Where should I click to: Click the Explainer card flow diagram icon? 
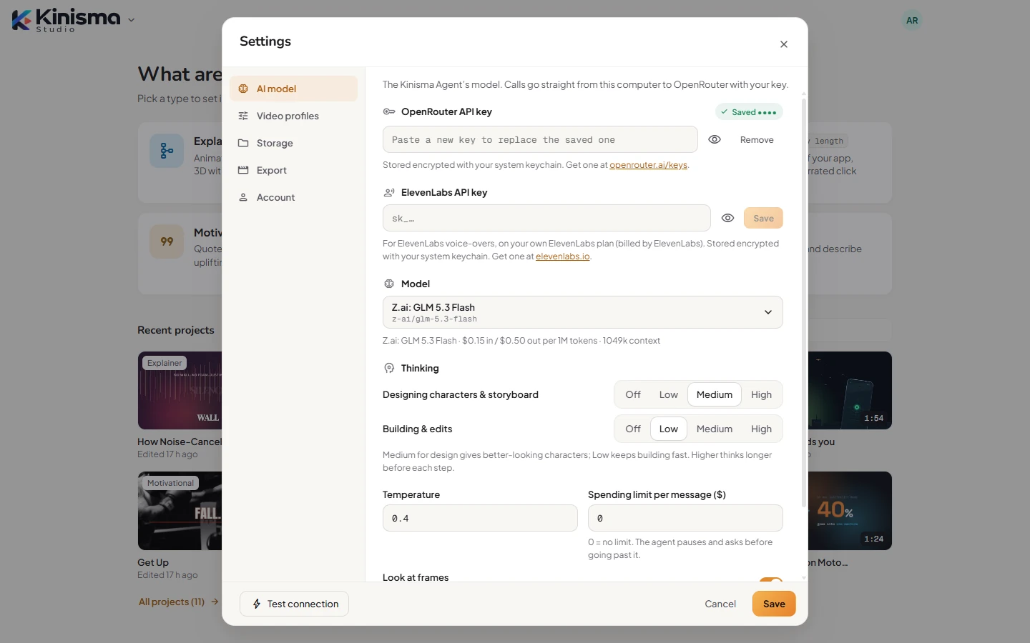[167, 151]
